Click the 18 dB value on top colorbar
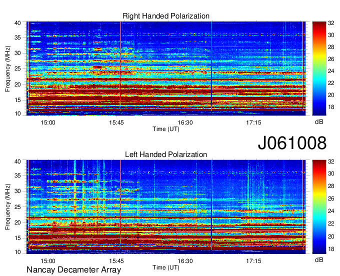 click(331, 107)
